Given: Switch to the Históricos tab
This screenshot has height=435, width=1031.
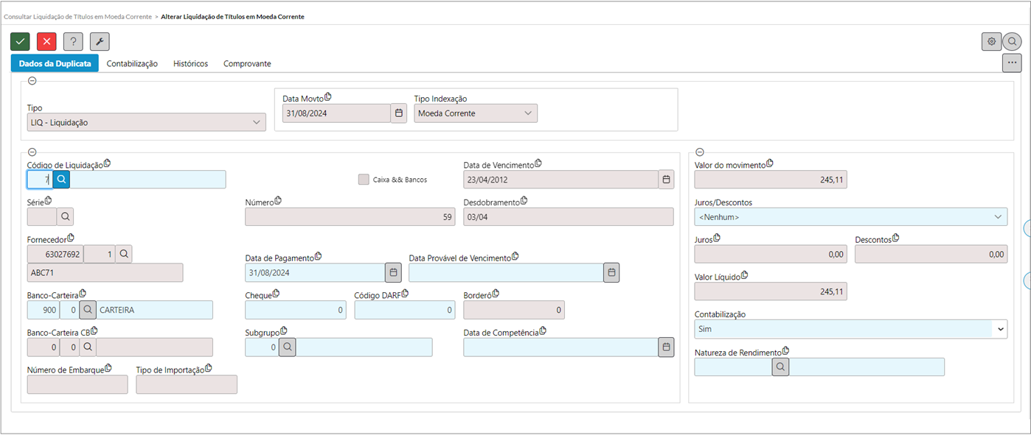Looking at the screenshot, I should (190, 64).
